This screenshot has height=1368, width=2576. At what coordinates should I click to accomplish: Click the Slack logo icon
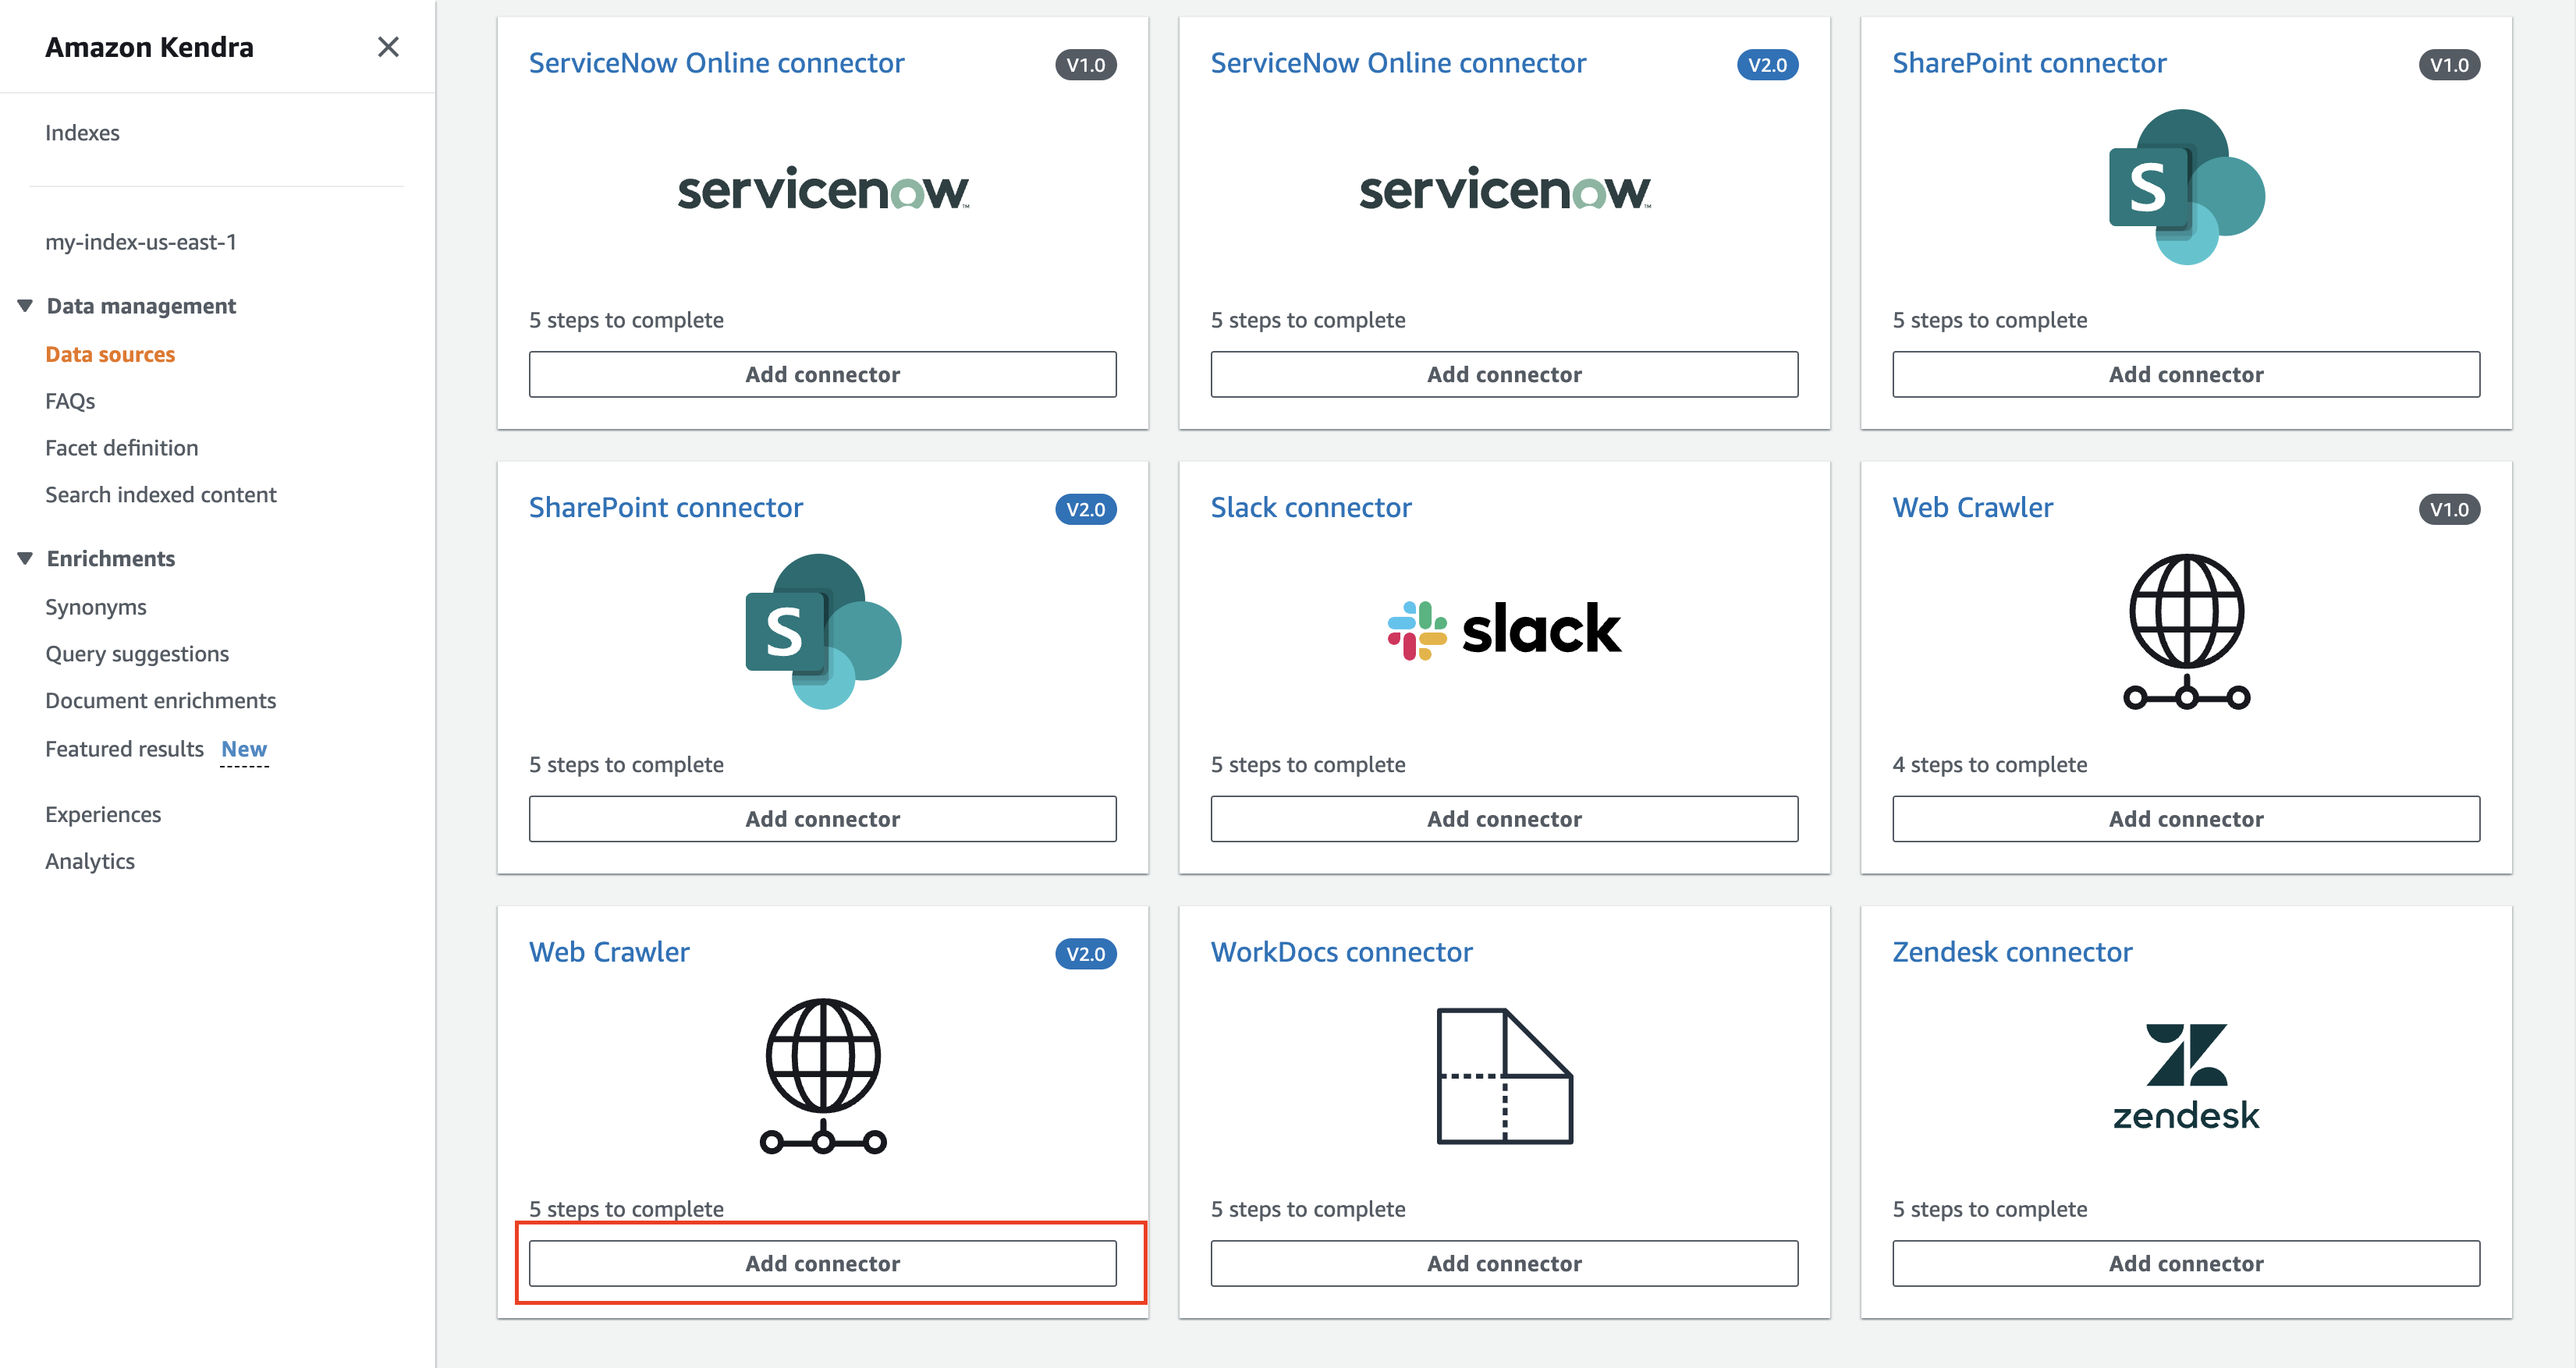point(1503,630)
